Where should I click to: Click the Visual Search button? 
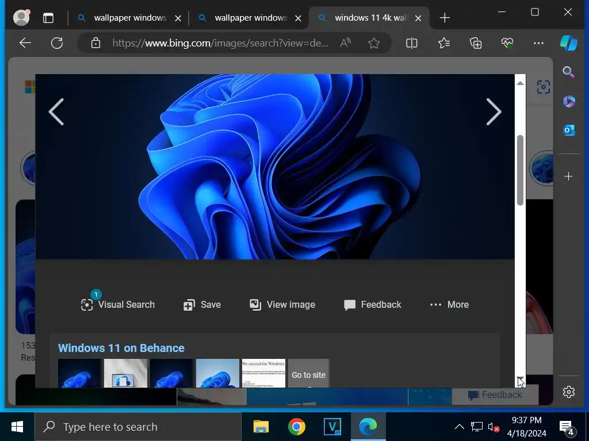(118, 304)
